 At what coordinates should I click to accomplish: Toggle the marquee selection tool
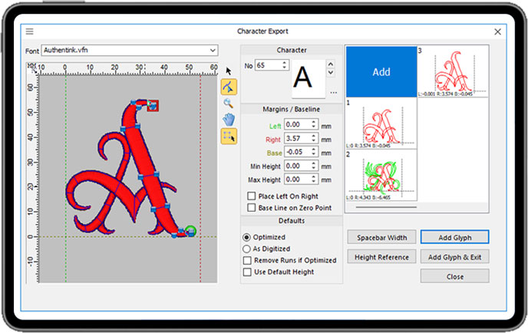tap(228, 136)
